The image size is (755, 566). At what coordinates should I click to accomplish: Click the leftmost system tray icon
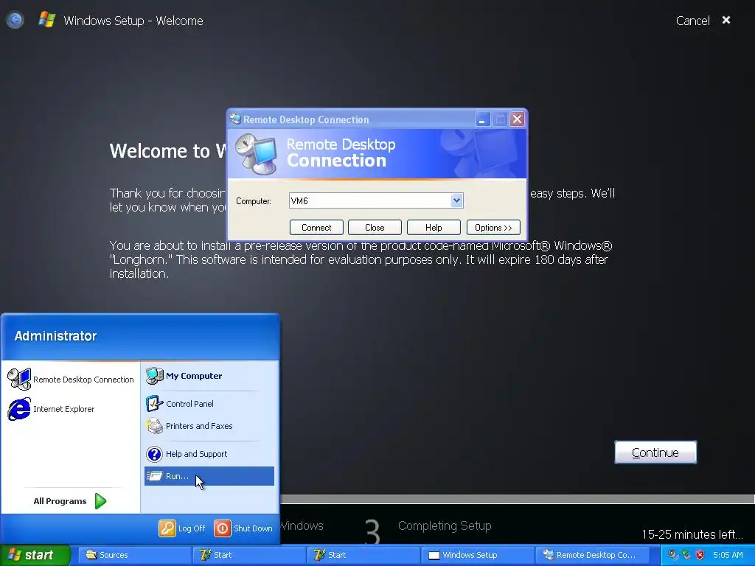(673, 555)
